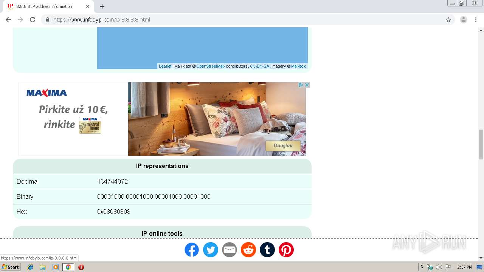This screenshot has height=272, width=484.
Task: Select the decimal value 134744072
Action: 112,181
